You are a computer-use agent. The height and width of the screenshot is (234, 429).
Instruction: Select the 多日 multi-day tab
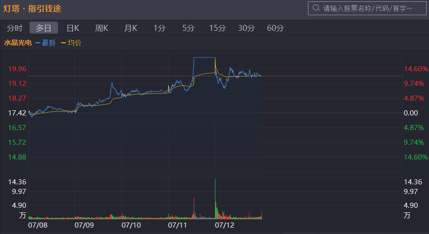[x=44, y=28]
